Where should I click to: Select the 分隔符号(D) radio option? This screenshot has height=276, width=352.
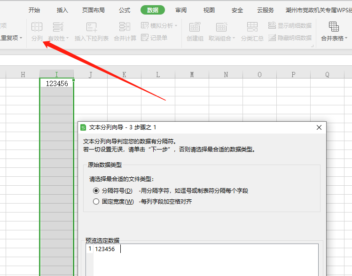(x=96, y=191)
